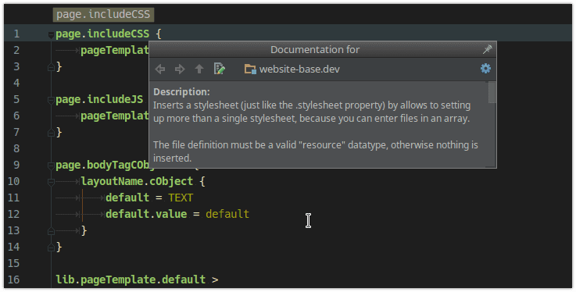The width and height of the screenshot is (576, 292).
Task: Click fold end marker on line 14
Action: [x=51, y=247]
